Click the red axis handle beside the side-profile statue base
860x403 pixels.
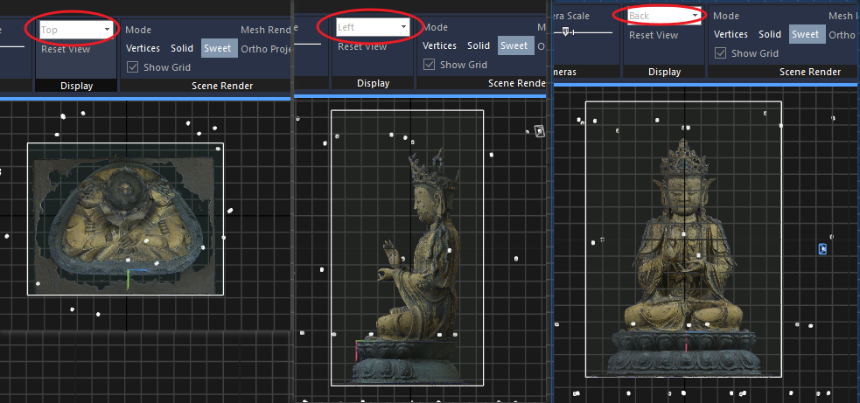coord(356,351)
